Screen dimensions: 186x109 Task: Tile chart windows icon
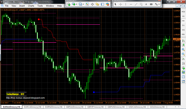(x=183, y=72)
